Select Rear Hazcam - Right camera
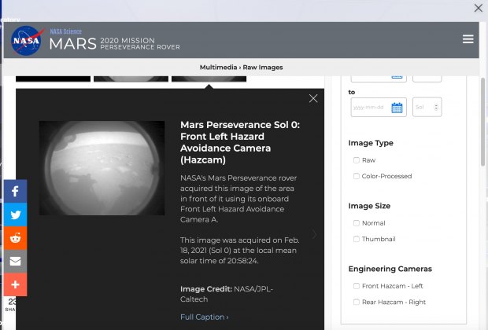The width and height of the screenshot is (488, 330). point(357,302)
